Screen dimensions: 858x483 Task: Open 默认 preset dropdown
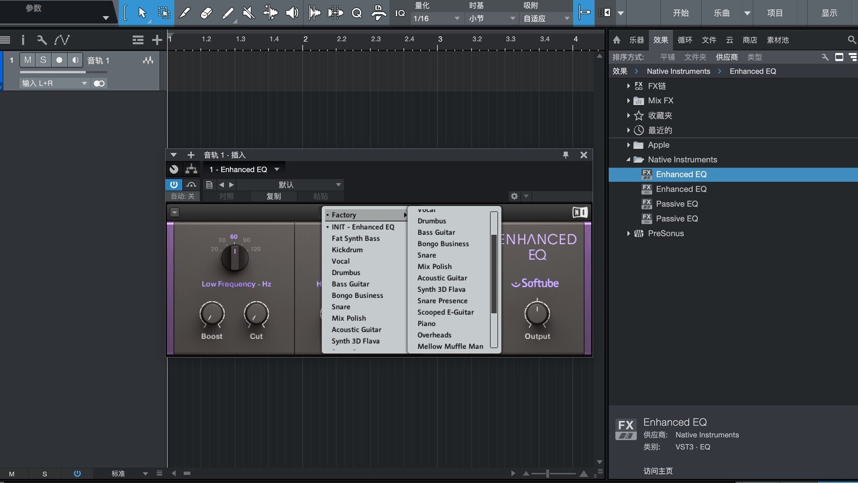[290, 185]
